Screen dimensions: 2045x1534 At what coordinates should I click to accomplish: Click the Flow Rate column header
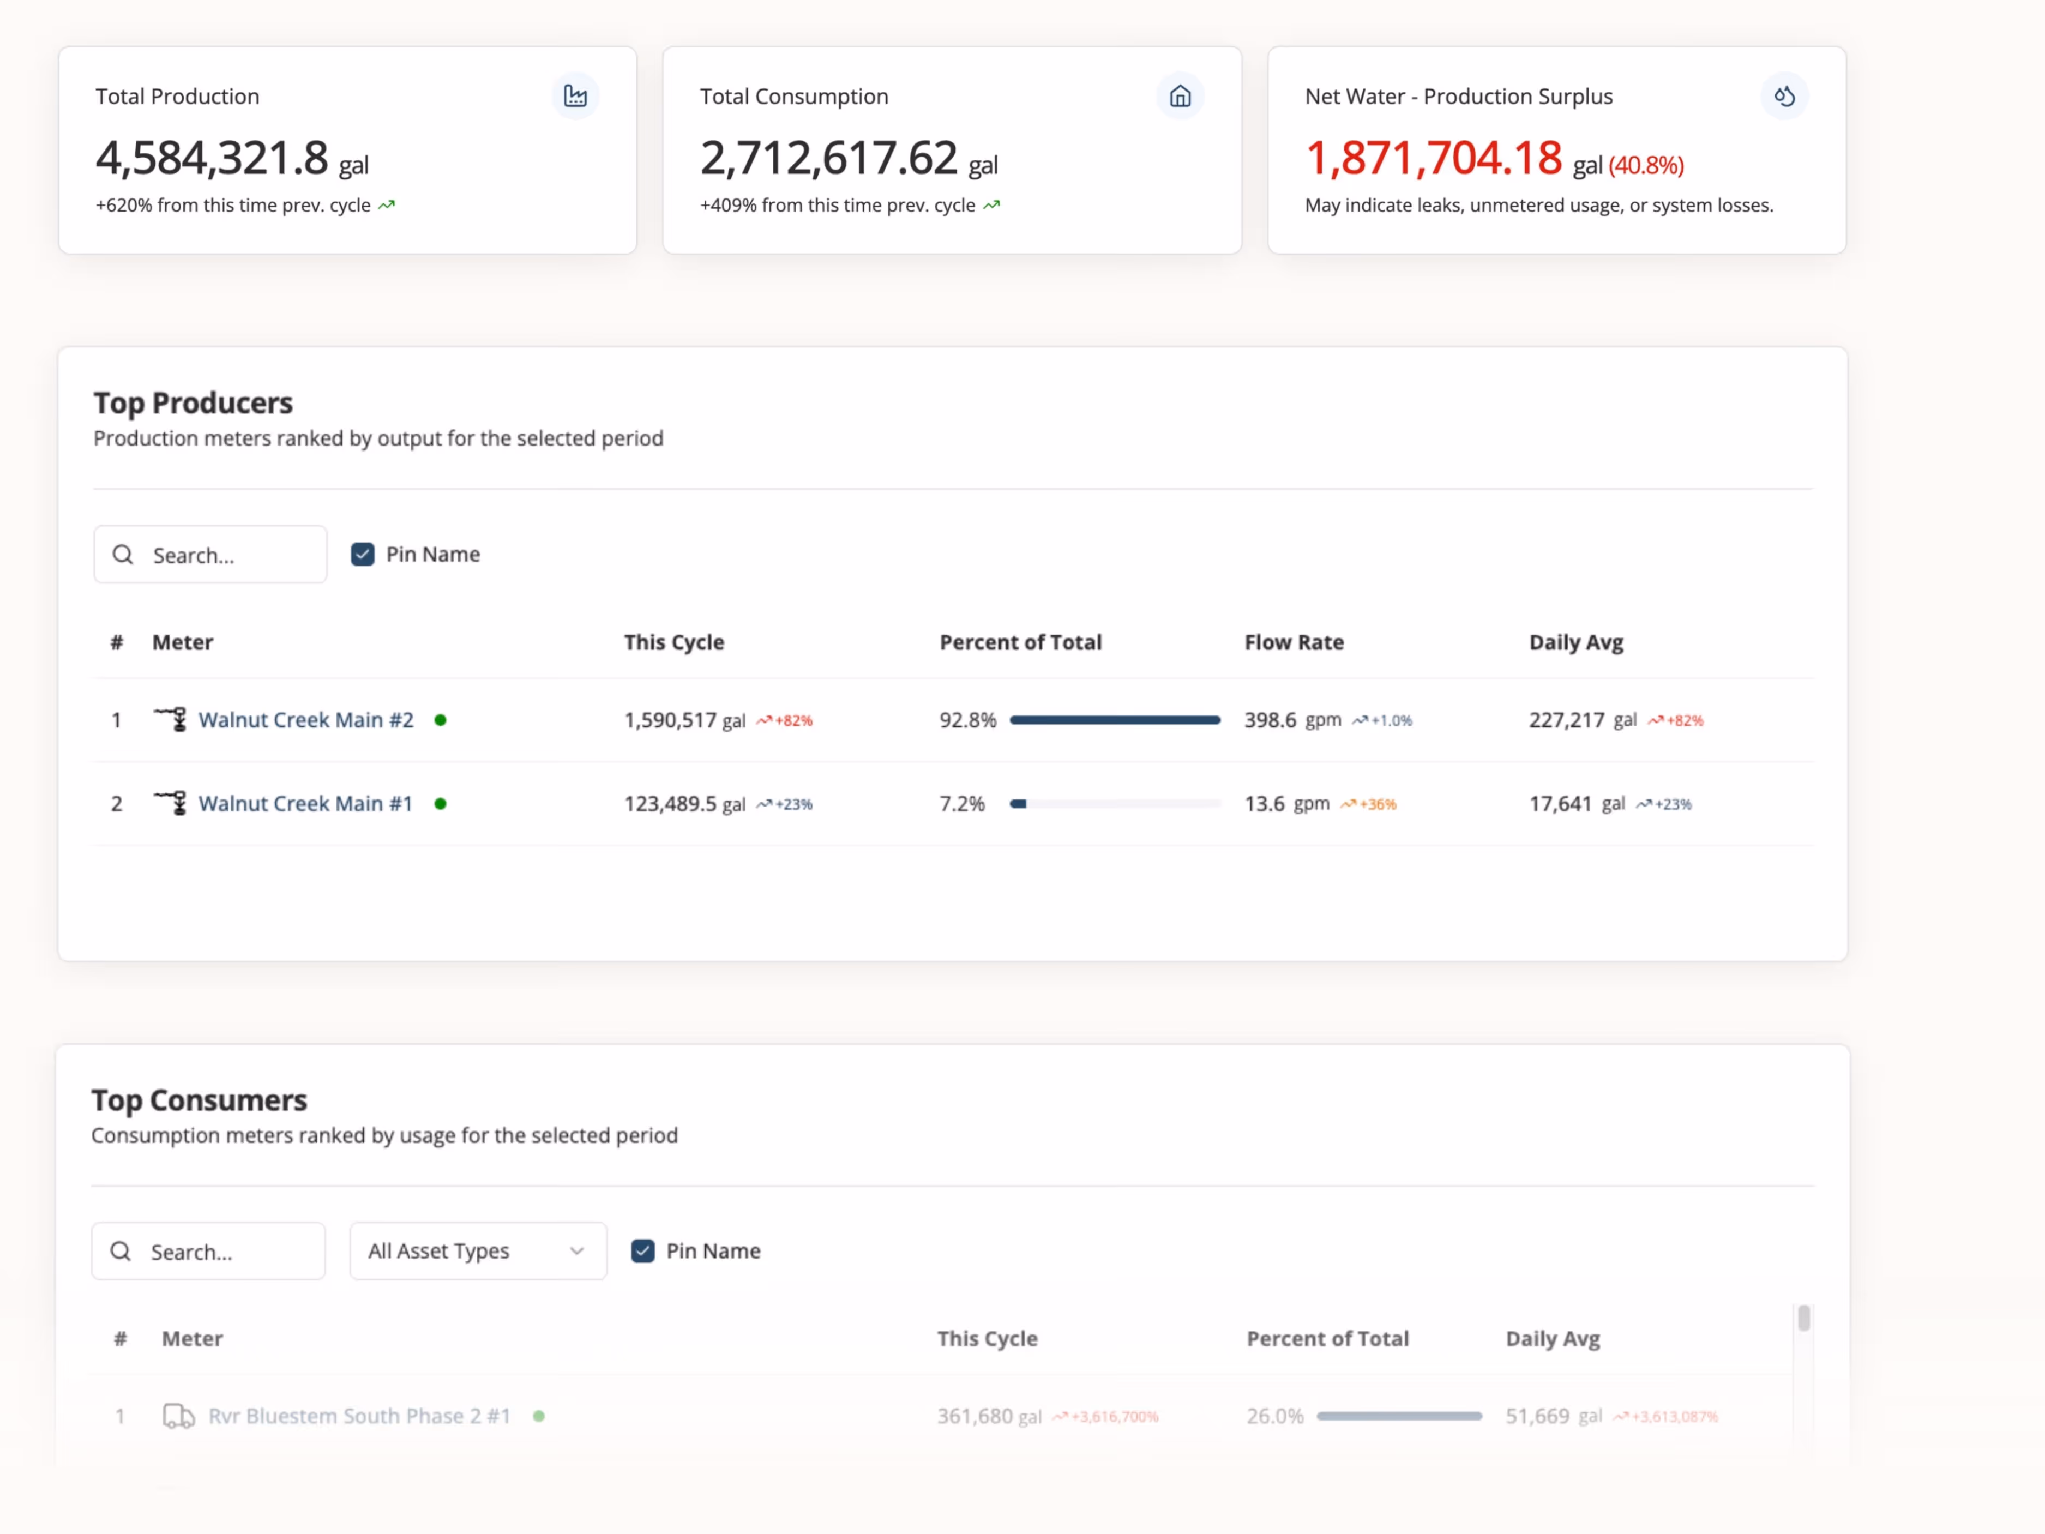[1294, 642]
